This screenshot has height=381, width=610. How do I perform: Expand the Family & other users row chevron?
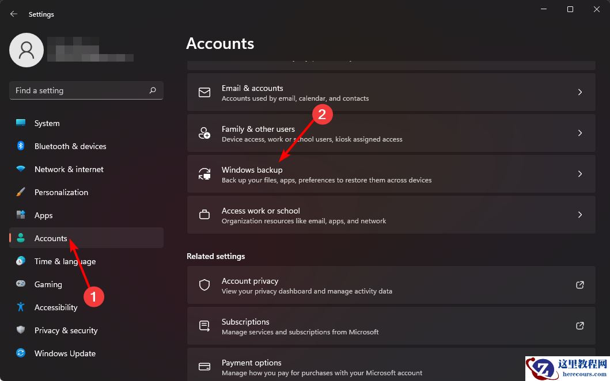point(580,133)
